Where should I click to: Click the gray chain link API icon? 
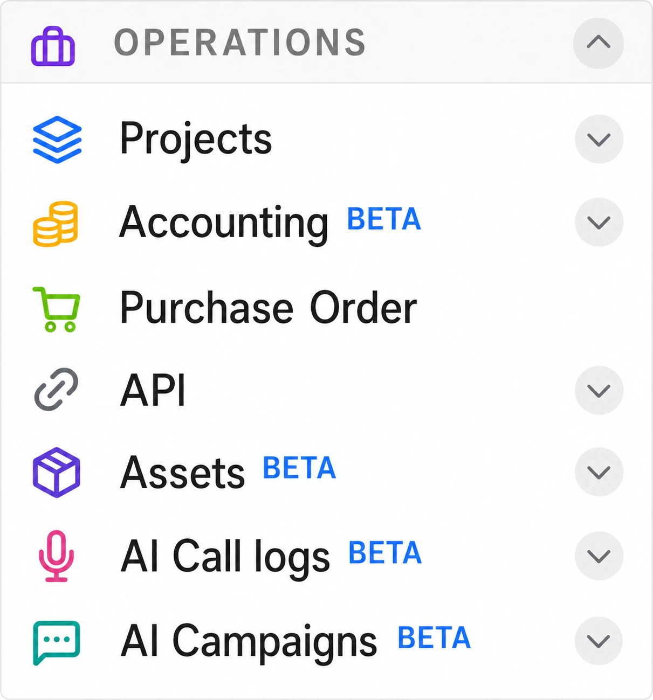point(56,390)
